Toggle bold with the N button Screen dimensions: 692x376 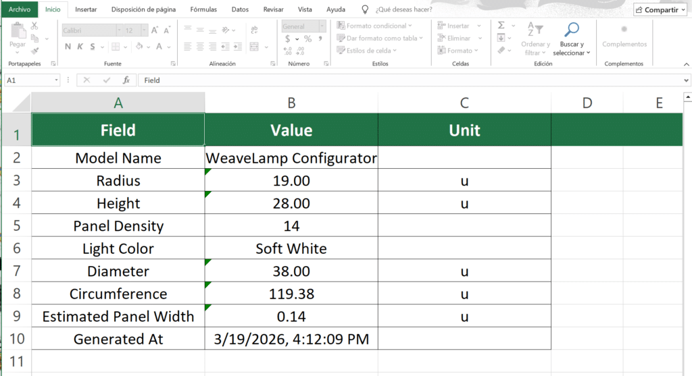pos(68,47)
